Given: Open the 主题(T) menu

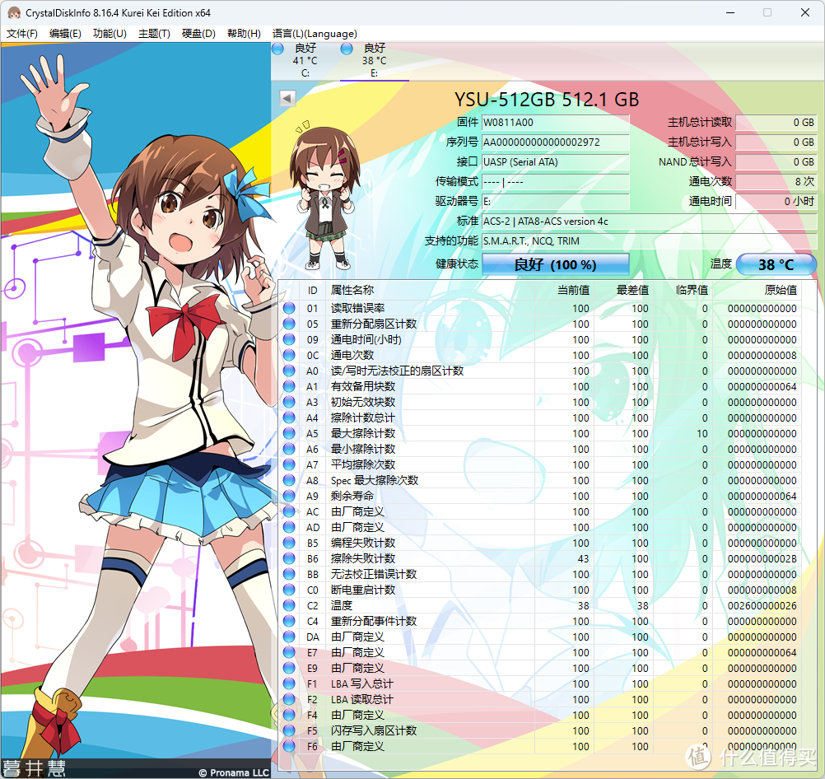Looking at the screenshot, I should (154, 34).
